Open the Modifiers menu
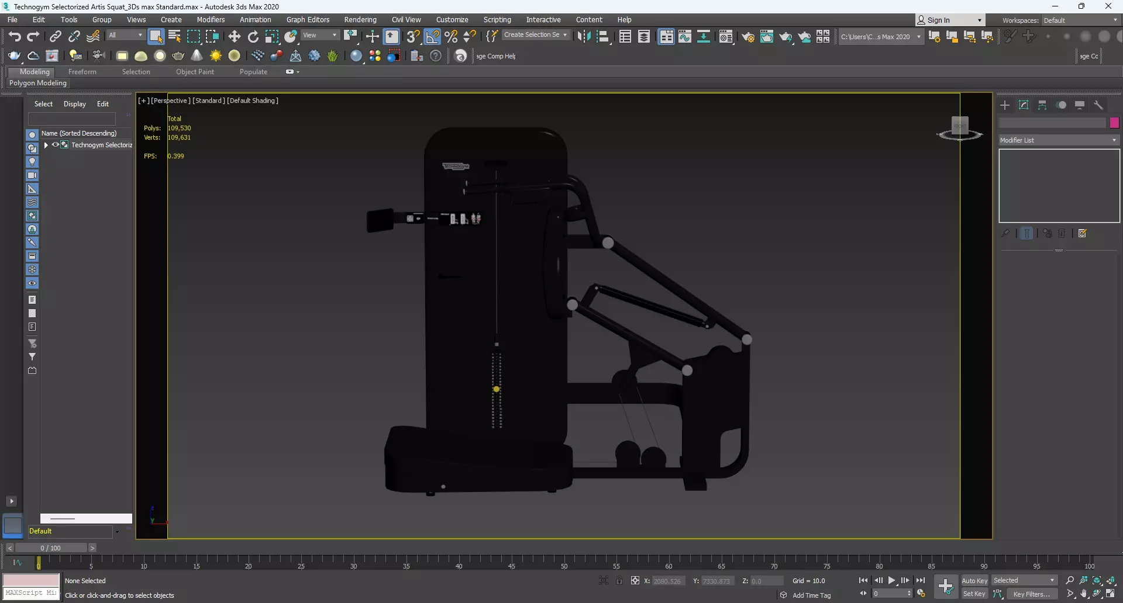The width and height of the screenshot is (1123, 603). [211, 20]
